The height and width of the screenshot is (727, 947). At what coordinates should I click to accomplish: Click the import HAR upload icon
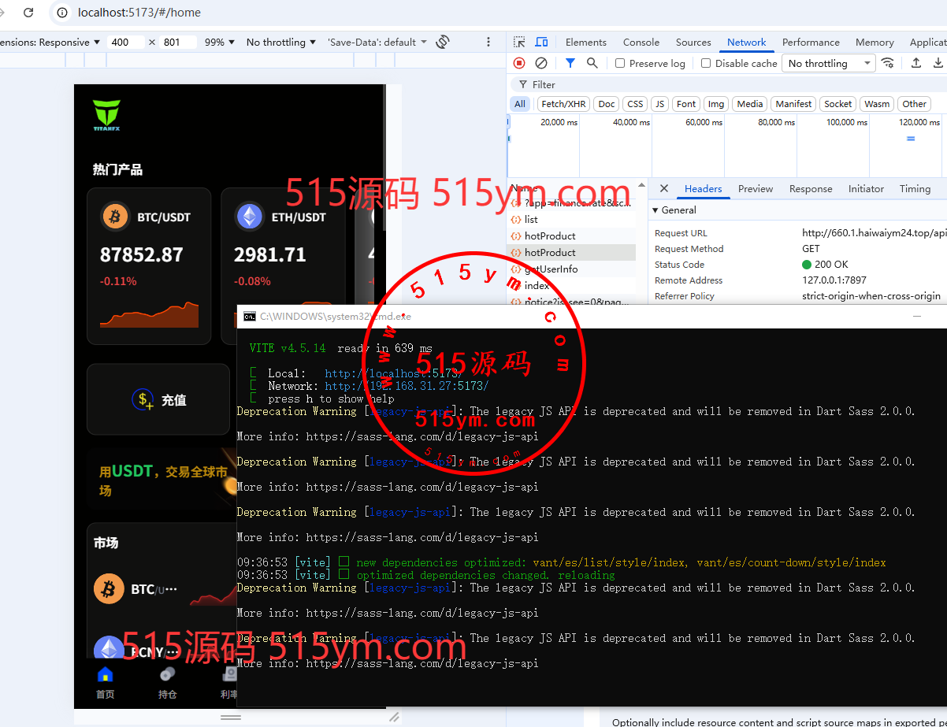pyautogui.click(x=915, y=63)
